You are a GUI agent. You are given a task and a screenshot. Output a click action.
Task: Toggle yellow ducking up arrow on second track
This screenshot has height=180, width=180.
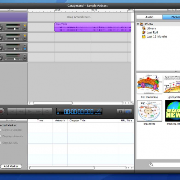click(25, 35)
